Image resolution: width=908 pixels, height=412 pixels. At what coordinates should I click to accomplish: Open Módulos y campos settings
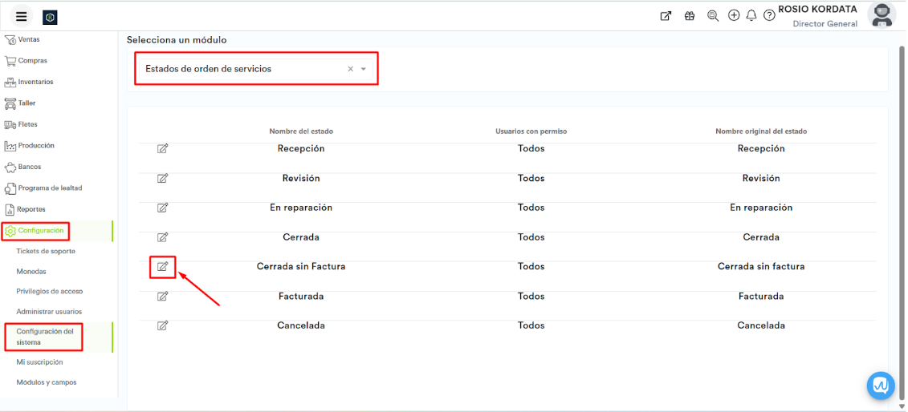(47, 382)
